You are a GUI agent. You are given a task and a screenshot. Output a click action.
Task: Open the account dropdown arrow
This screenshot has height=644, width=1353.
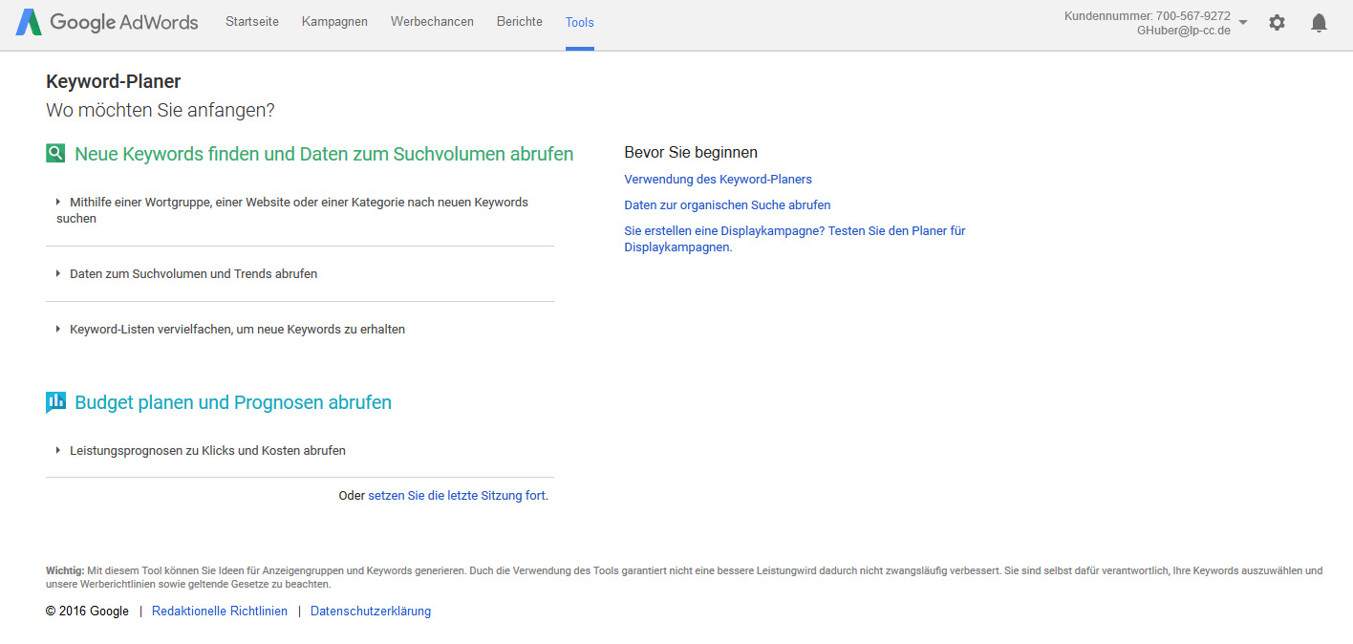[1243, 22]
